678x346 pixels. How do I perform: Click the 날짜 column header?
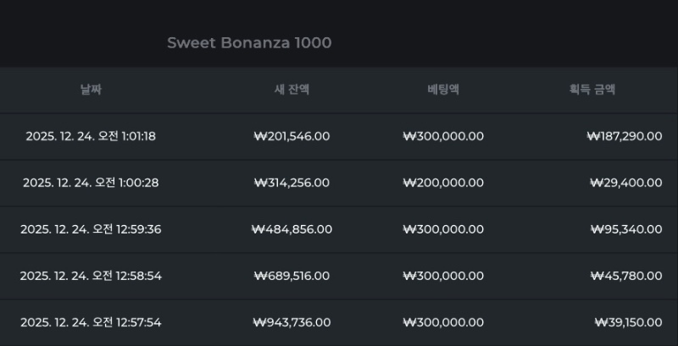tap(91, 90)
